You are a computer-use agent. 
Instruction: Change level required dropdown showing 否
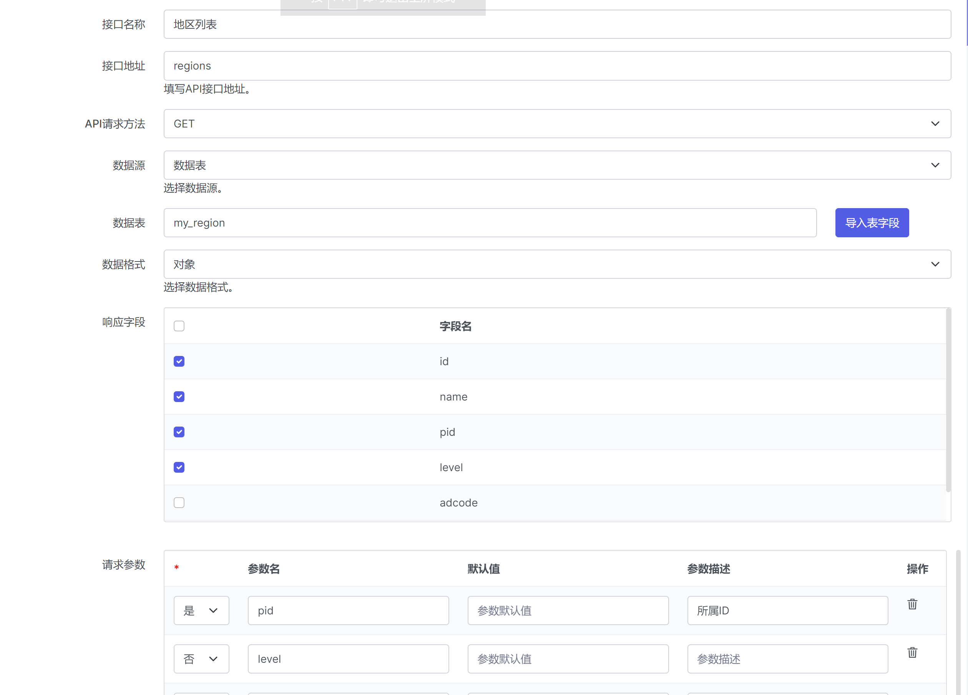tap(201, 659)
